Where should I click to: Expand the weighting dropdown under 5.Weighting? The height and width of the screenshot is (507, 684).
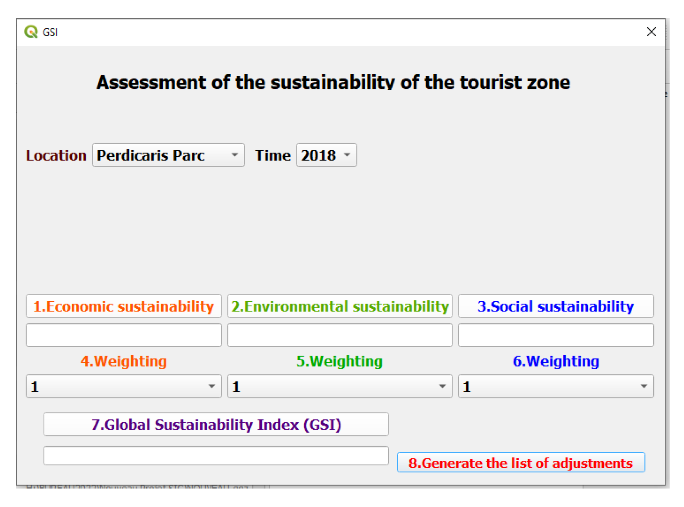339,387
